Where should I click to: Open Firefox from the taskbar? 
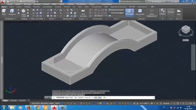(29, 108)
